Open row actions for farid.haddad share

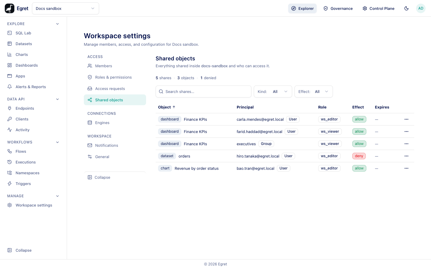click(406, 132)
